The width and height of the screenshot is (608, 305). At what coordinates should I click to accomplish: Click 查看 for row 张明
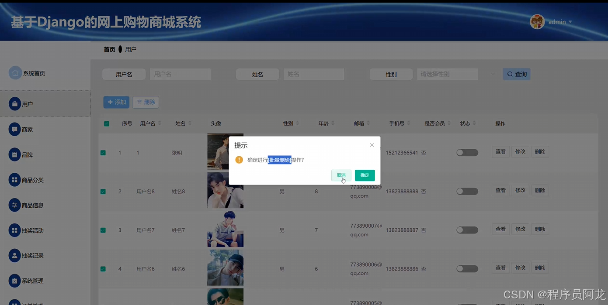[501, 152]
